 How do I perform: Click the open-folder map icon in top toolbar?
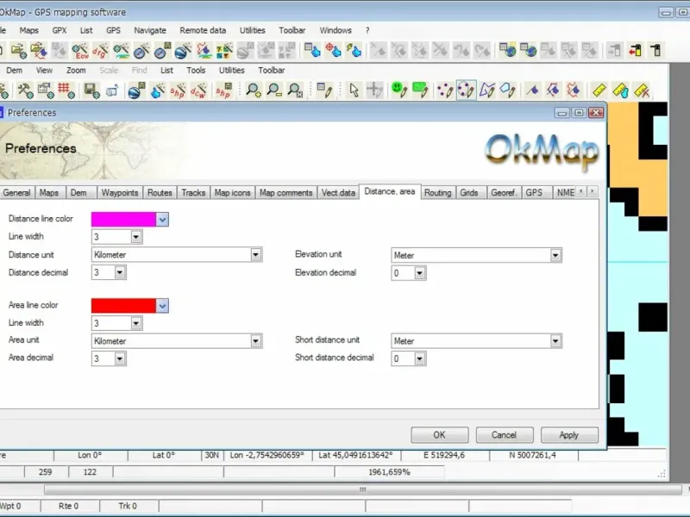tap(18, 51)
